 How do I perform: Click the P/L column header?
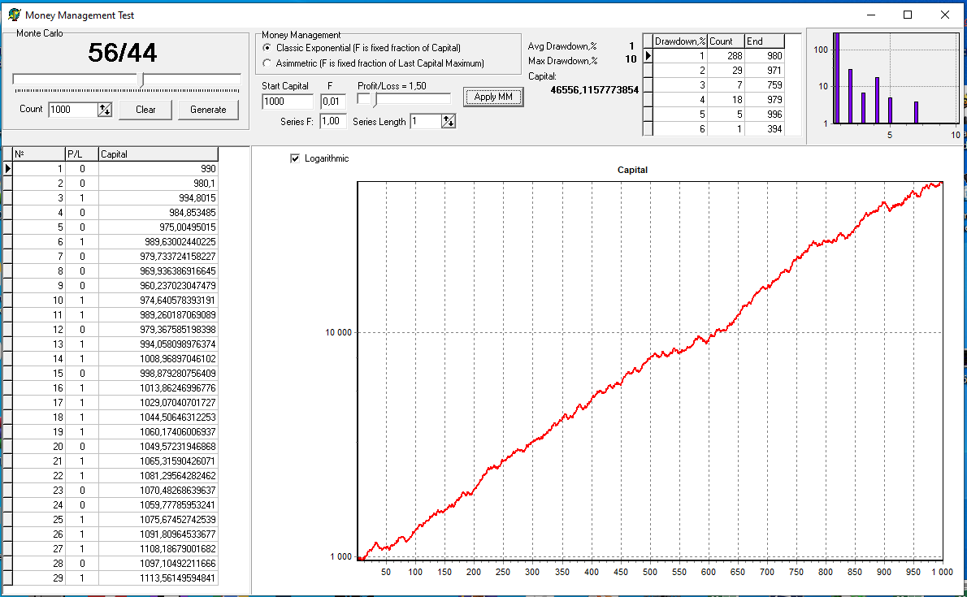point(81,154)
